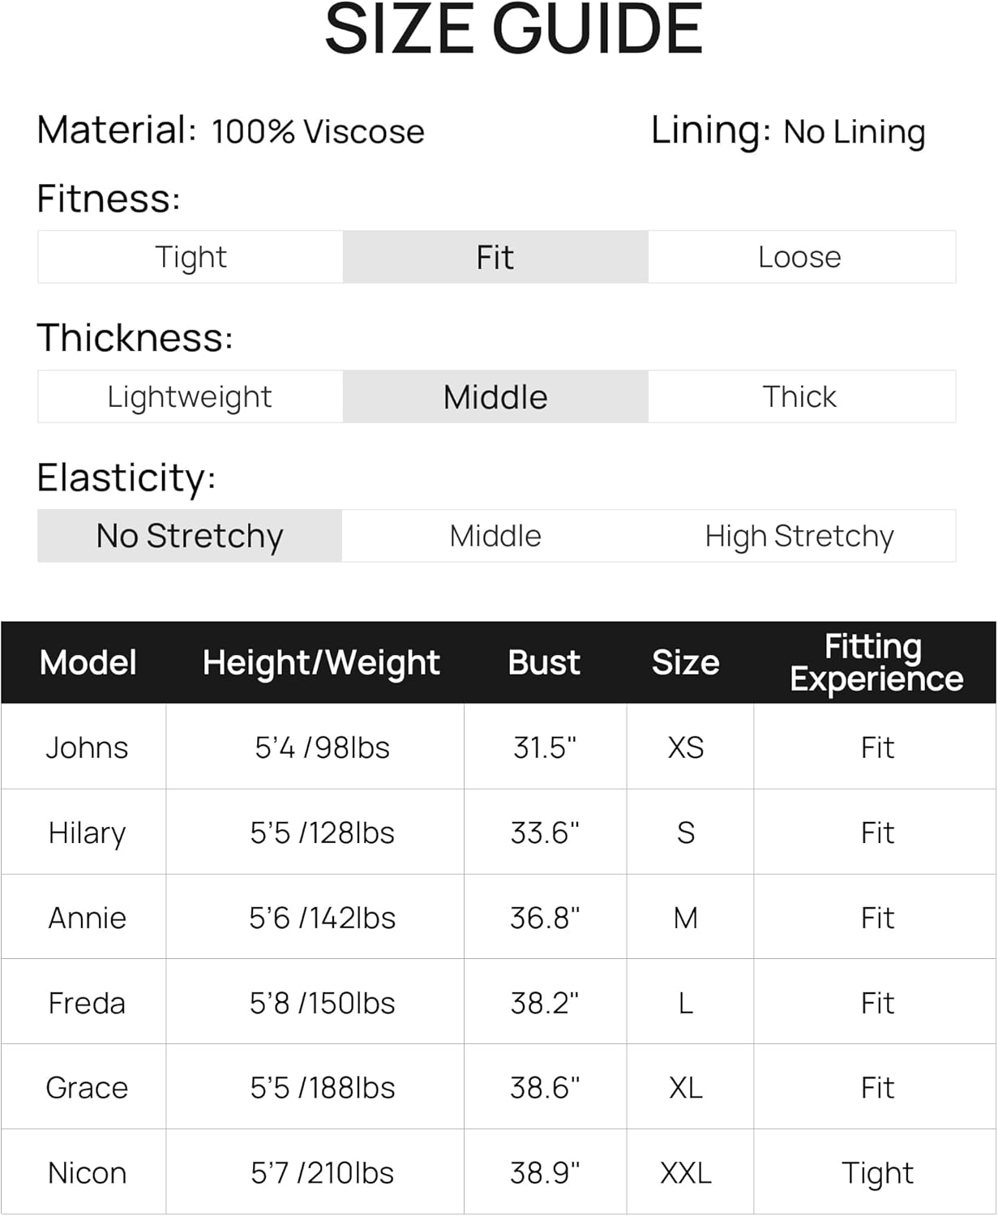Select the Middle elasticity option
This screenshot has width=998, height=1216.
(495, 536)
